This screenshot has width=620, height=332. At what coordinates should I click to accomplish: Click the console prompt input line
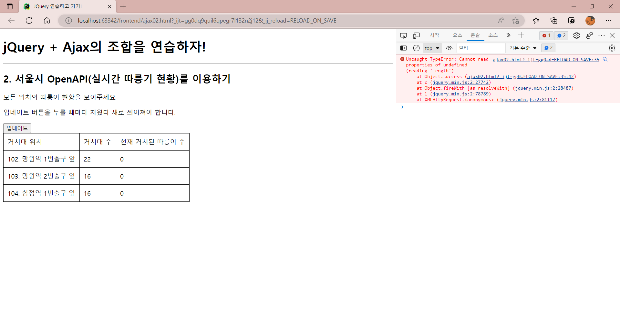(x=510, y=107)
